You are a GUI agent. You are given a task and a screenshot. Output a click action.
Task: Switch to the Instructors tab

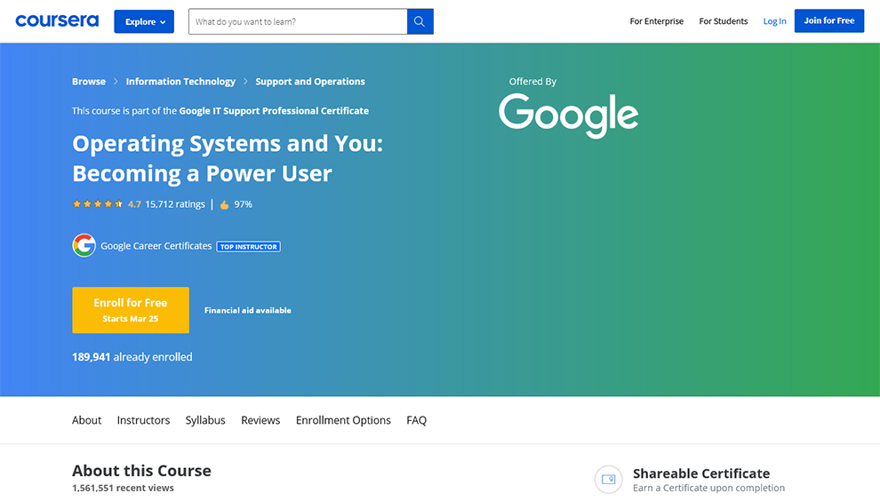(143, 420)
